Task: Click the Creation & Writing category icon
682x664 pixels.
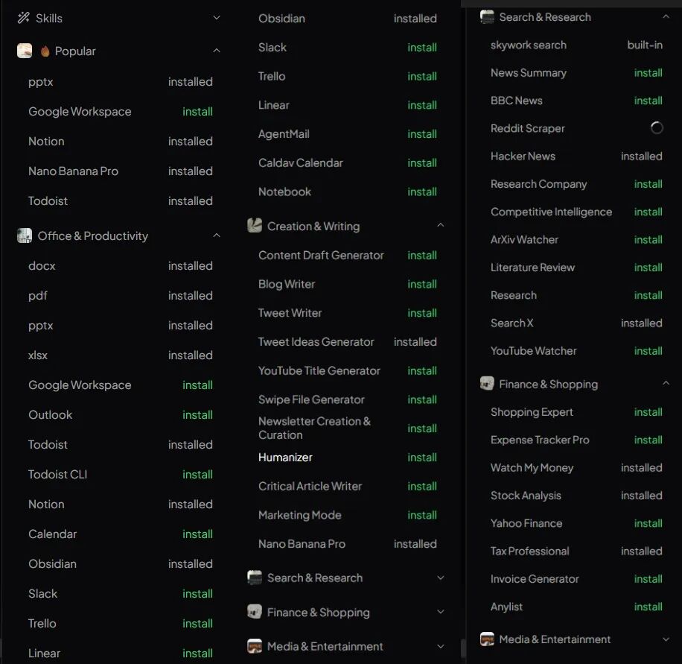Action: 255,226
